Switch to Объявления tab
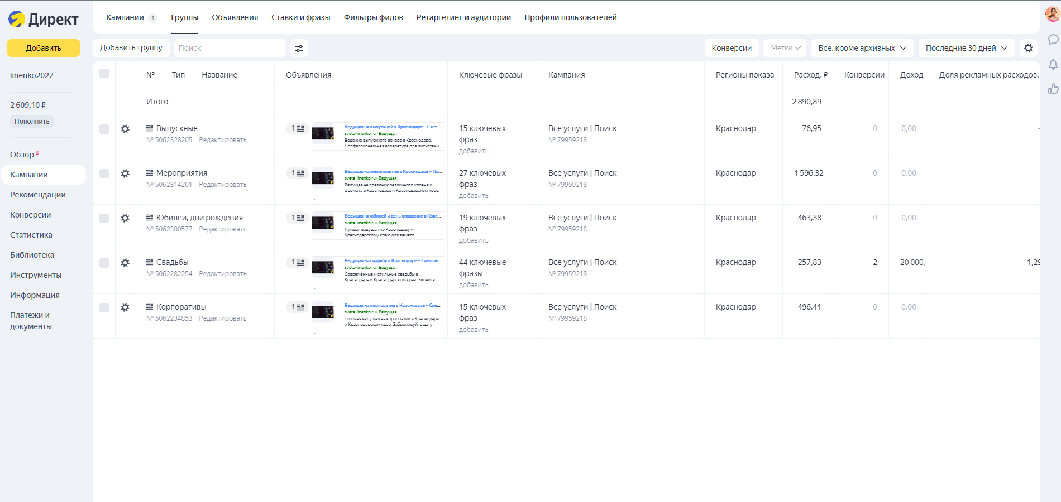This screenshot has height=502, width=1061. coord(235,17)
